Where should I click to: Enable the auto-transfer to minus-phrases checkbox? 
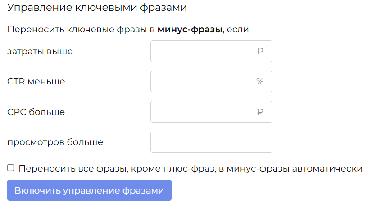click(x=10, y=168)
